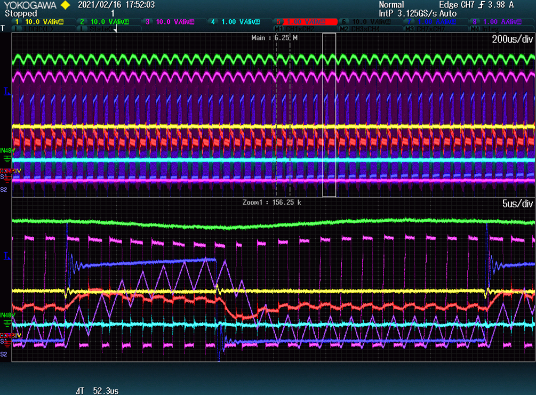Click the Stopped acquisition status text
536x395 pixels.
click(20, 13)
